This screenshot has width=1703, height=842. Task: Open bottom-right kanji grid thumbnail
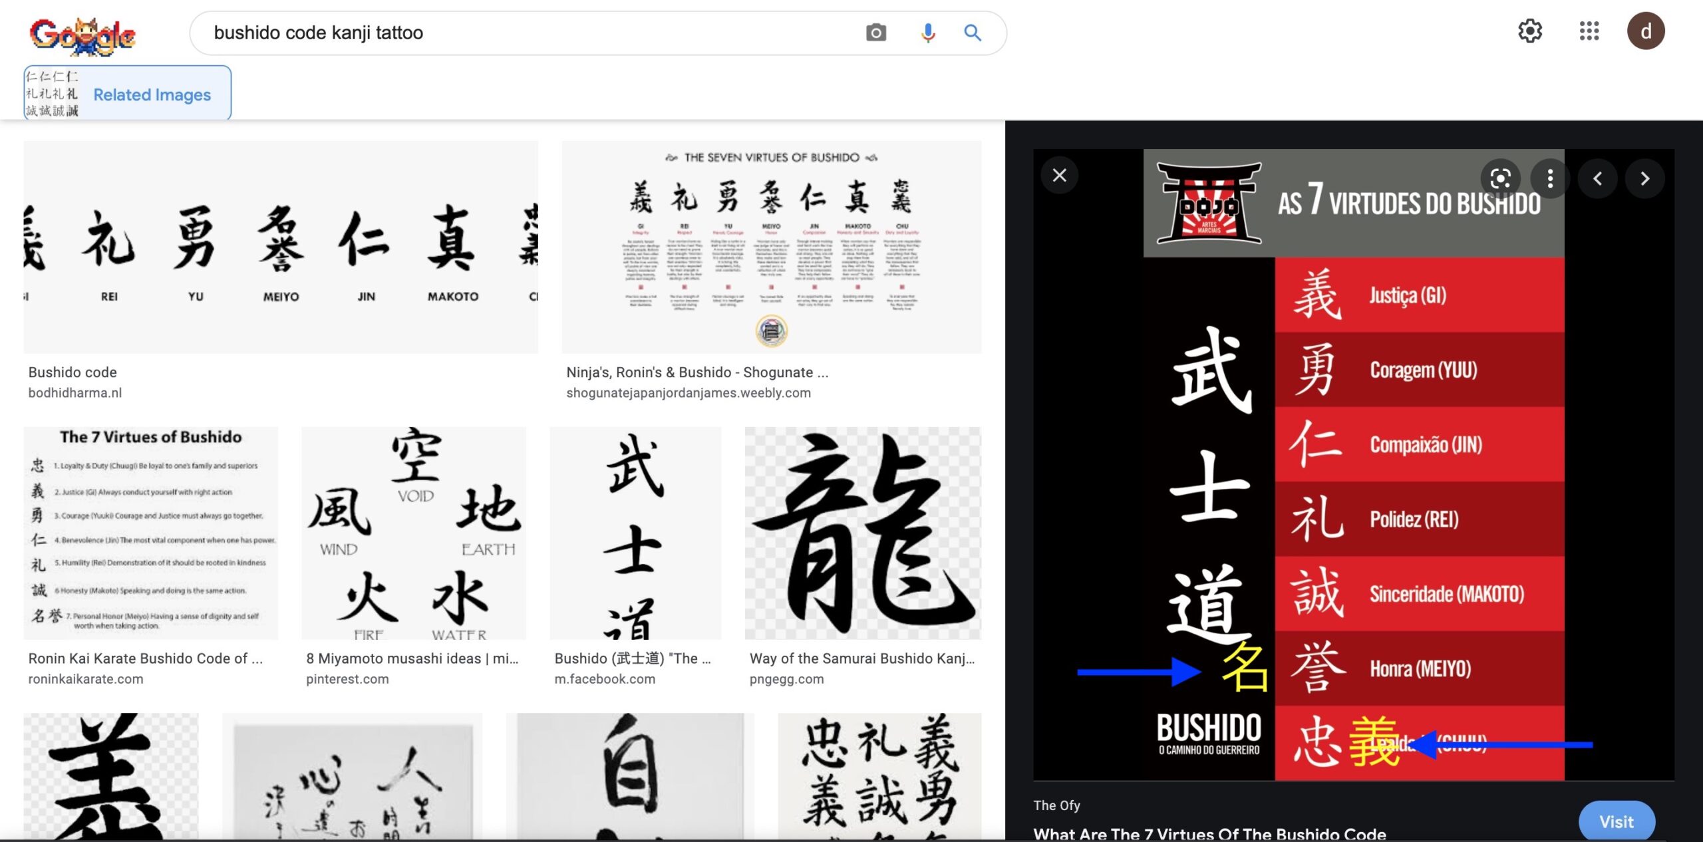pyautogui.click(x=879, y=776)
